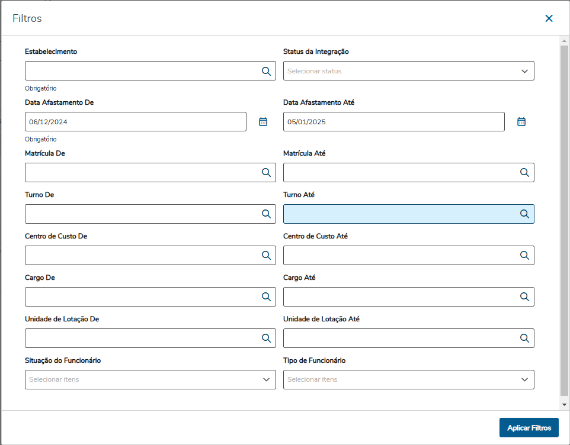Click the Centro de Custo Até text field
This screenshot has width=570, height=445.
pos(399,256)
